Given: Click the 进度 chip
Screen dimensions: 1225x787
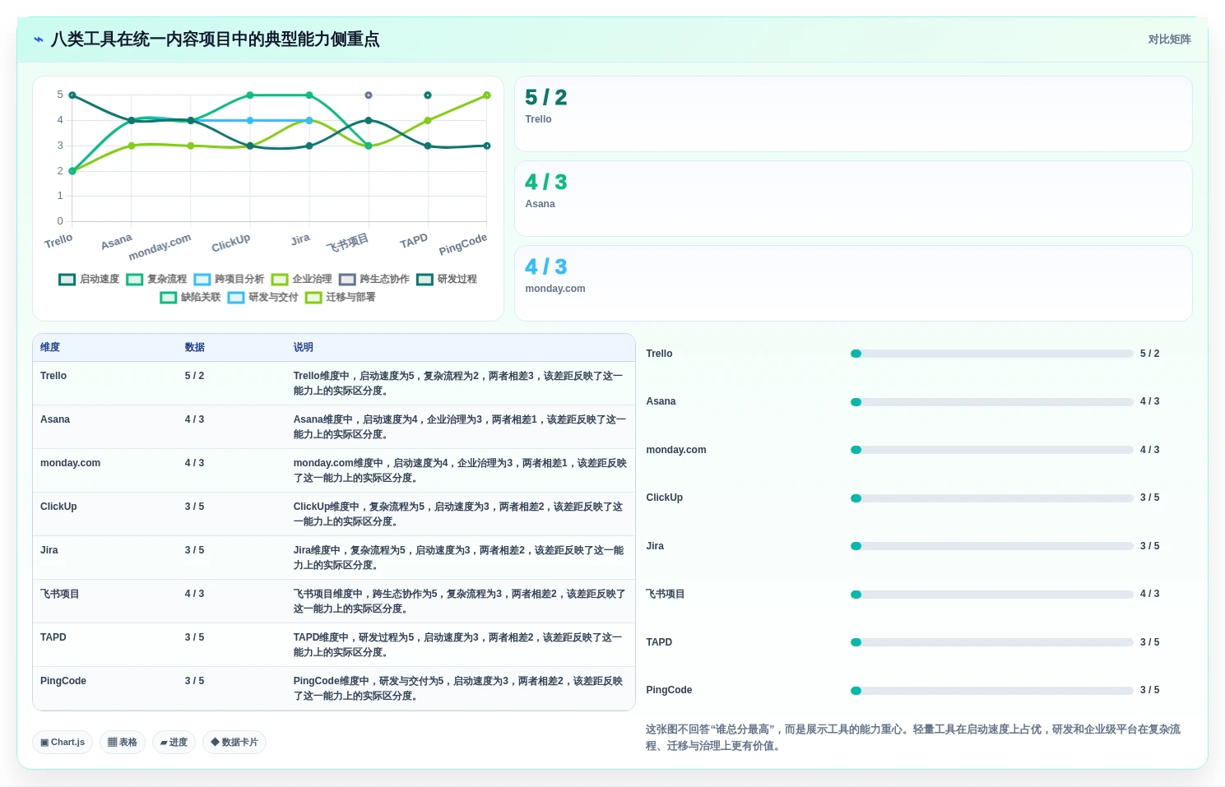Looking at the screenshot, I should coord(174,742).
